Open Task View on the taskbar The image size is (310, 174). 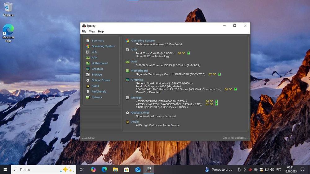[82, 169]
